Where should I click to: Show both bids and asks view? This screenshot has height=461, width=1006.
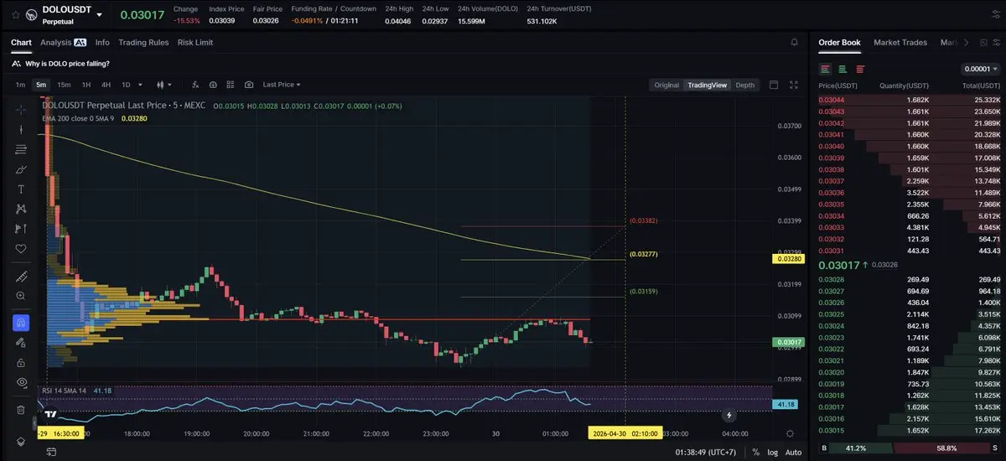point(826,69)
